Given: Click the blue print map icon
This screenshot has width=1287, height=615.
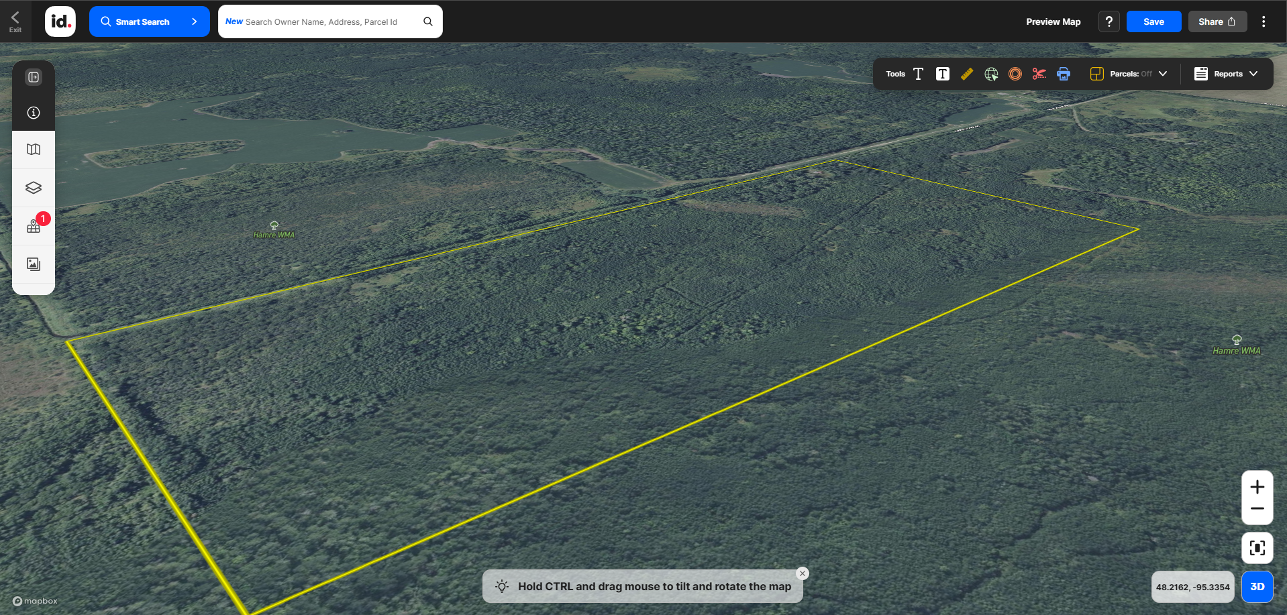Looking at the screenshot, I should tap(1064, 74).
